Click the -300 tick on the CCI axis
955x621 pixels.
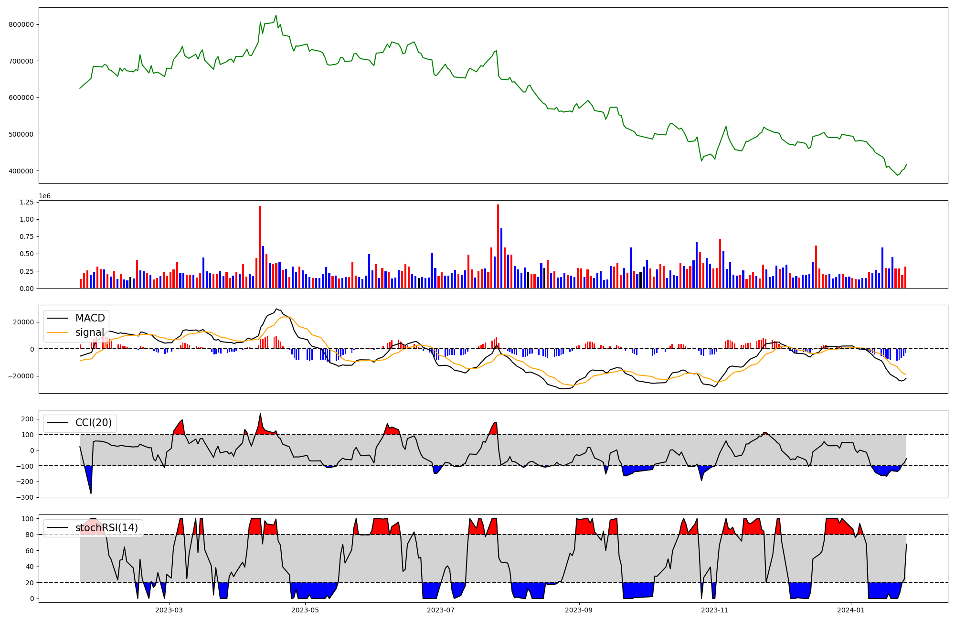coord(25,497)
